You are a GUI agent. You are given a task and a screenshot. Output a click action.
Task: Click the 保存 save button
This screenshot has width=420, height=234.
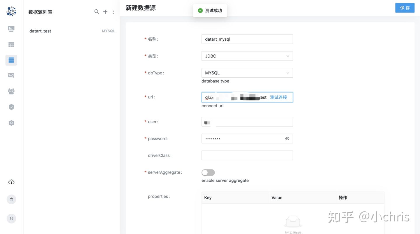405,8
